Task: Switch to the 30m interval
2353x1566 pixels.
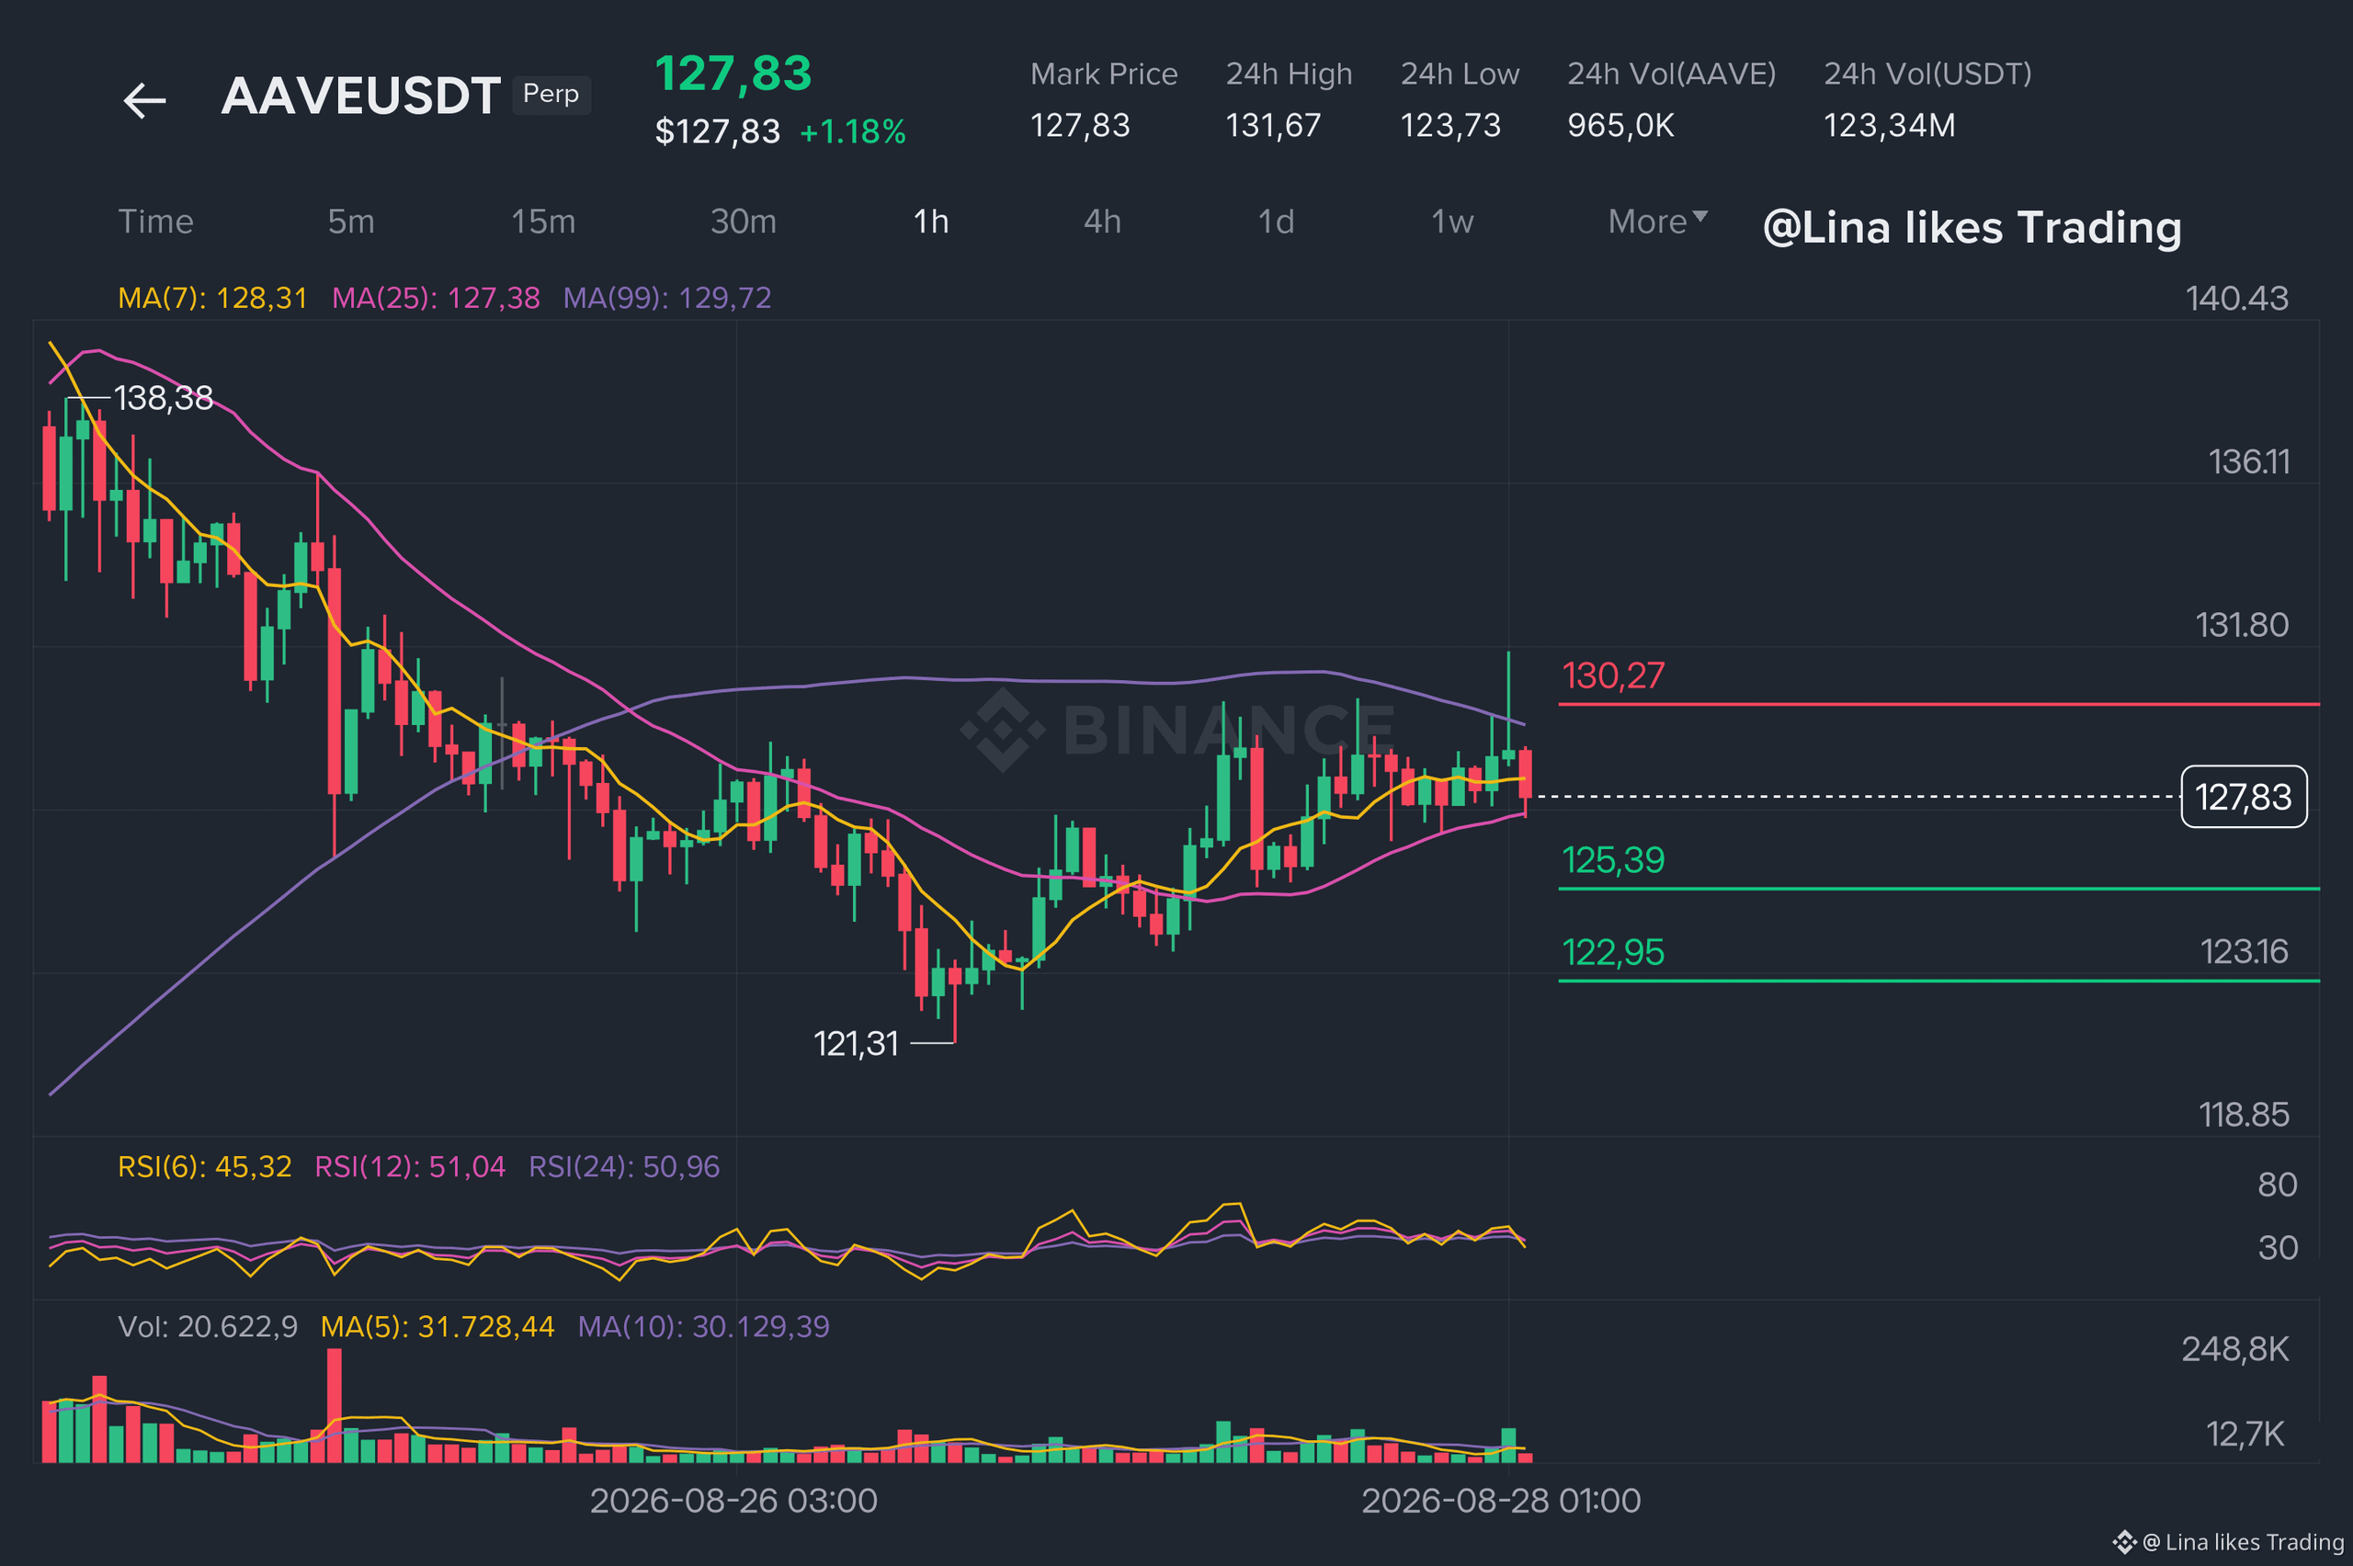Action: 743,221
